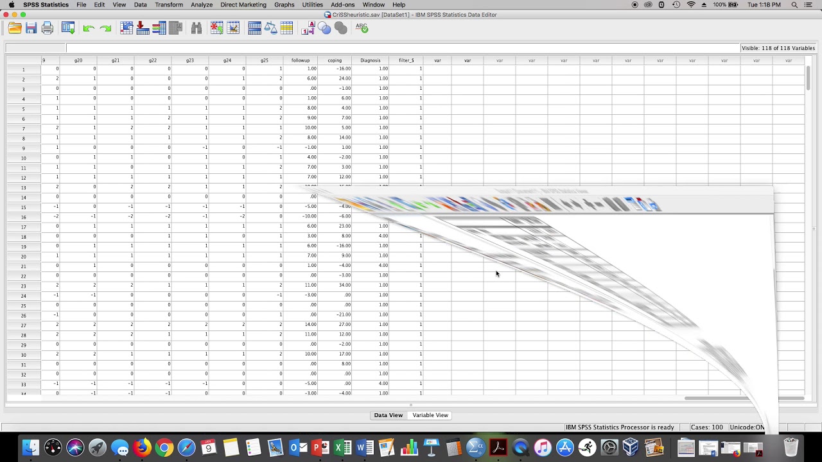Open the File menu
Screen dimensions: 822x462
pyautogui.click(x=82, y=4)
